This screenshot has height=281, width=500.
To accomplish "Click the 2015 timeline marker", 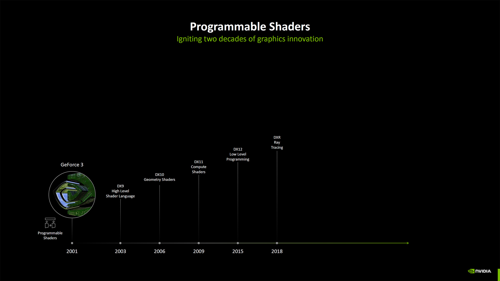I will click(x=238, y=243).
